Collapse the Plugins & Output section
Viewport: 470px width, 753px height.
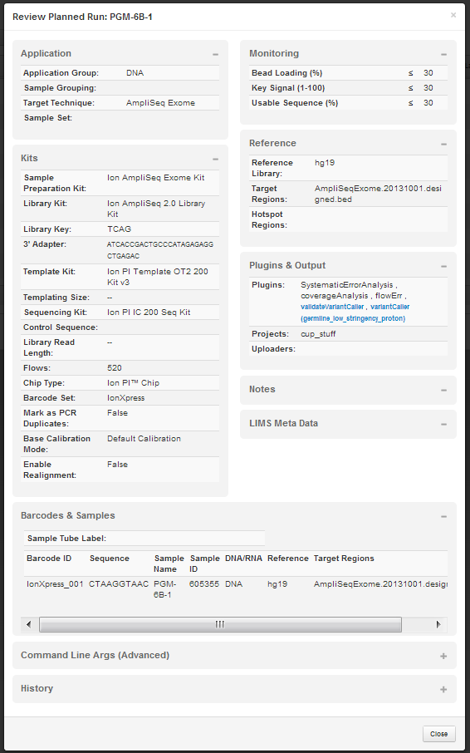[x=443, y=267]
